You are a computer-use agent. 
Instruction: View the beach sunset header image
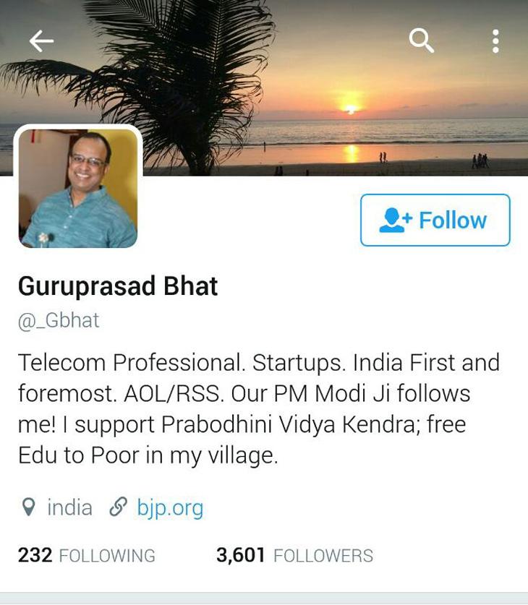pos(264,88)
